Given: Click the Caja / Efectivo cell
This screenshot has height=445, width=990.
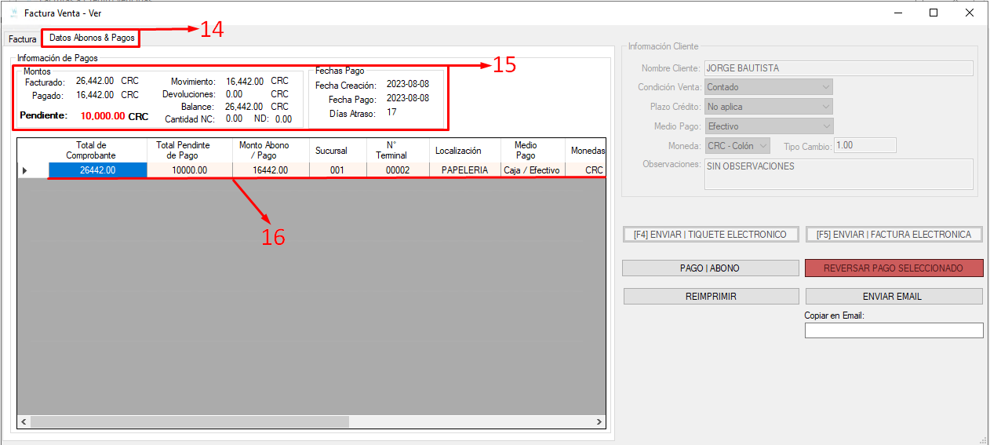Looking at the screenshot, I should (532, 170).
